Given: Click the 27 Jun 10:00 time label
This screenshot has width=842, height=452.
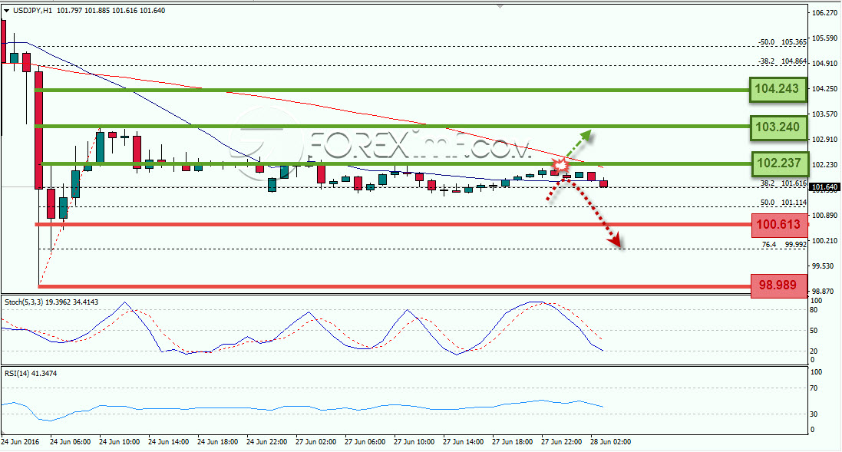Looking at the screenshot, I should (x=414, y=442).
